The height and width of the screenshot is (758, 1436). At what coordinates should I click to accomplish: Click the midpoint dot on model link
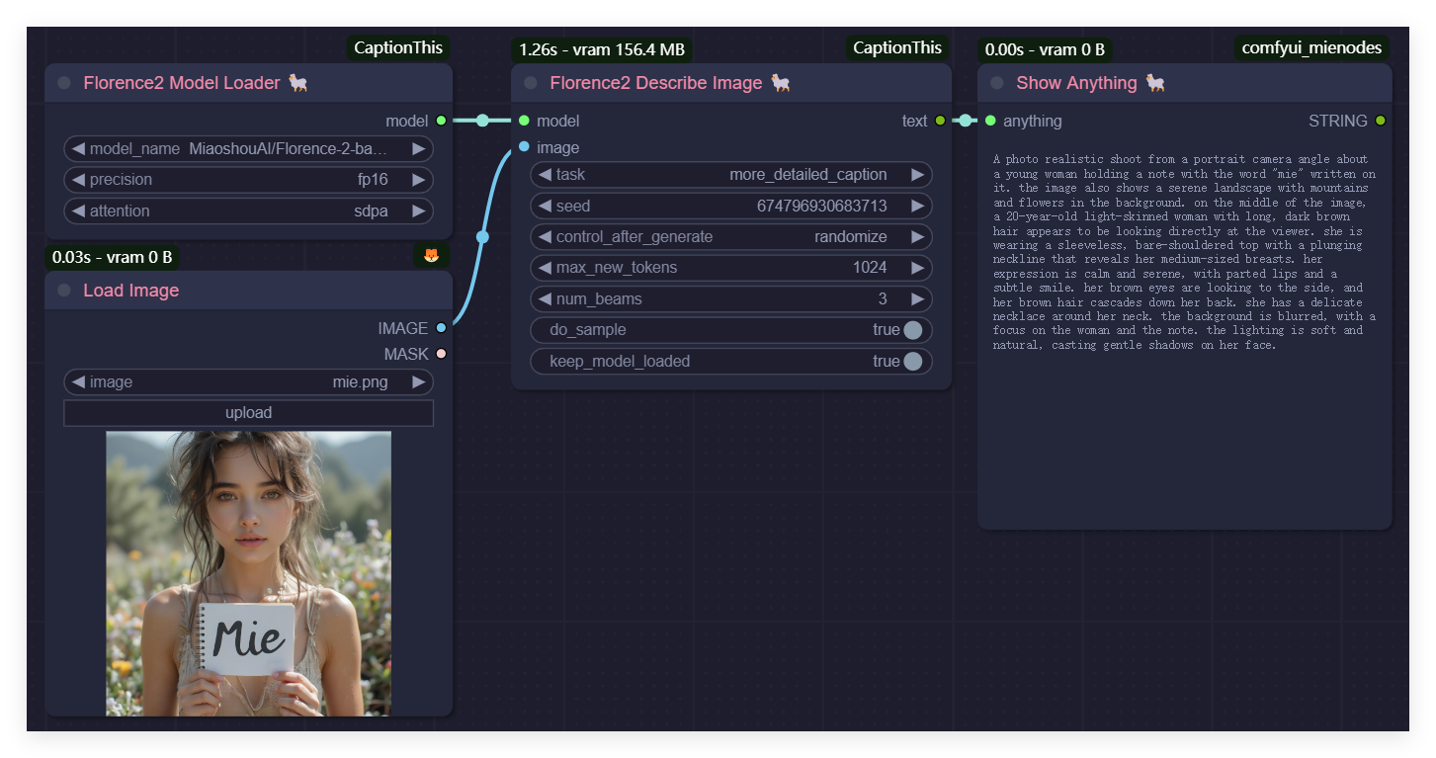tap(482, 121)
